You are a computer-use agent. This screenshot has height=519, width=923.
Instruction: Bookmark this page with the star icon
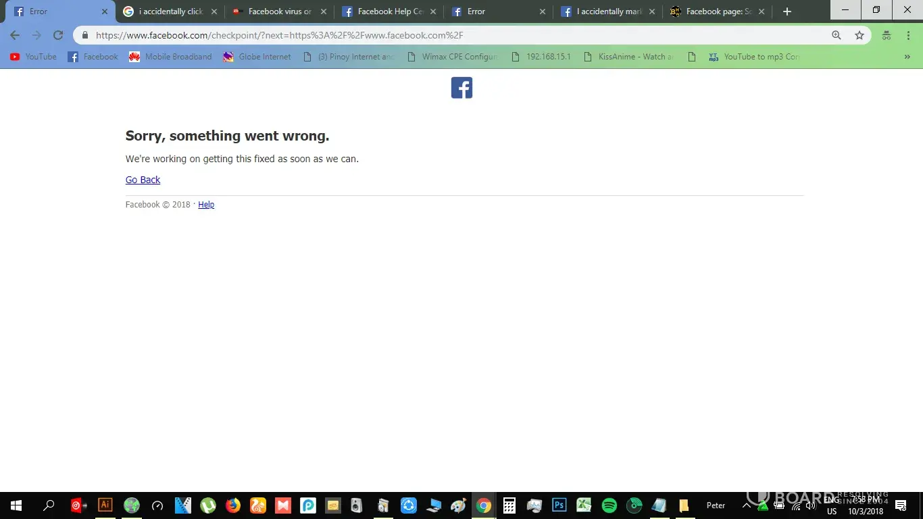click(x=859, y=36)
